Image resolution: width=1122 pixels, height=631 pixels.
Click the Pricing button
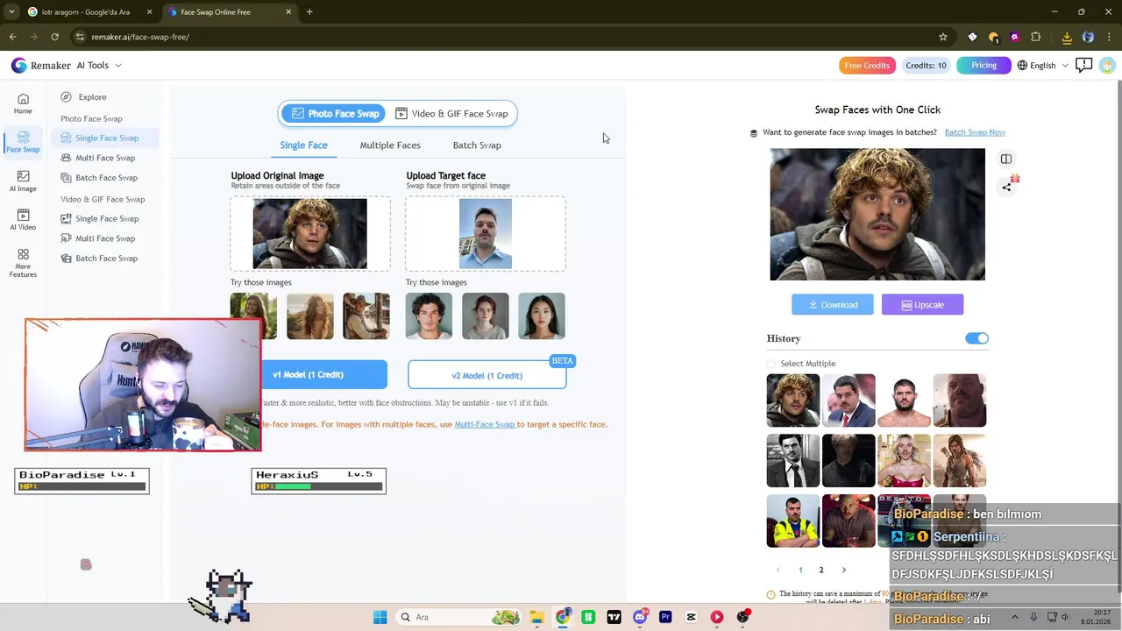[984, 65]
